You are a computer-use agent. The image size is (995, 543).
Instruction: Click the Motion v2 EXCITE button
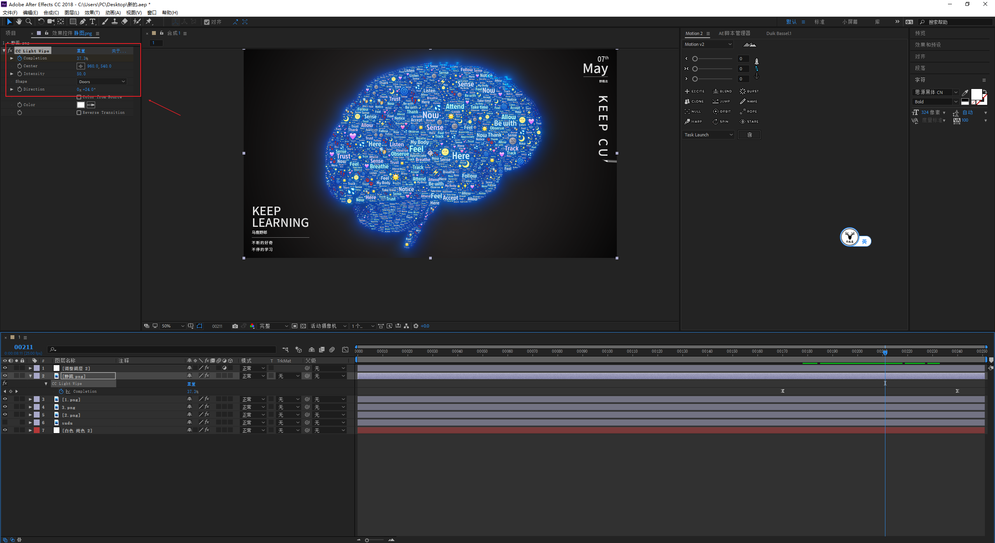[x=695, y=91]
